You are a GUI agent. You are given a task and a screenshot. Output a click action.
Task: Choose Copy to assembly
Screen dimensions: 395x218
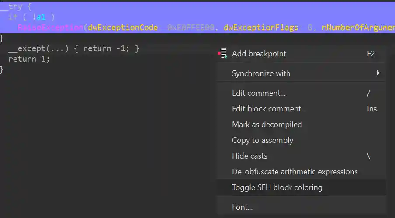click(x=262, y=140)
